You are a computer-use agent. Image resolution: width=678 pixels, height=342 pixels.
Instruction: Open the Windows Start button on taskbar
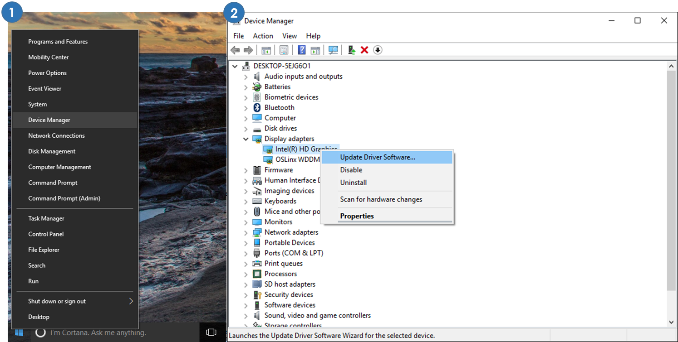pos(19,332)
